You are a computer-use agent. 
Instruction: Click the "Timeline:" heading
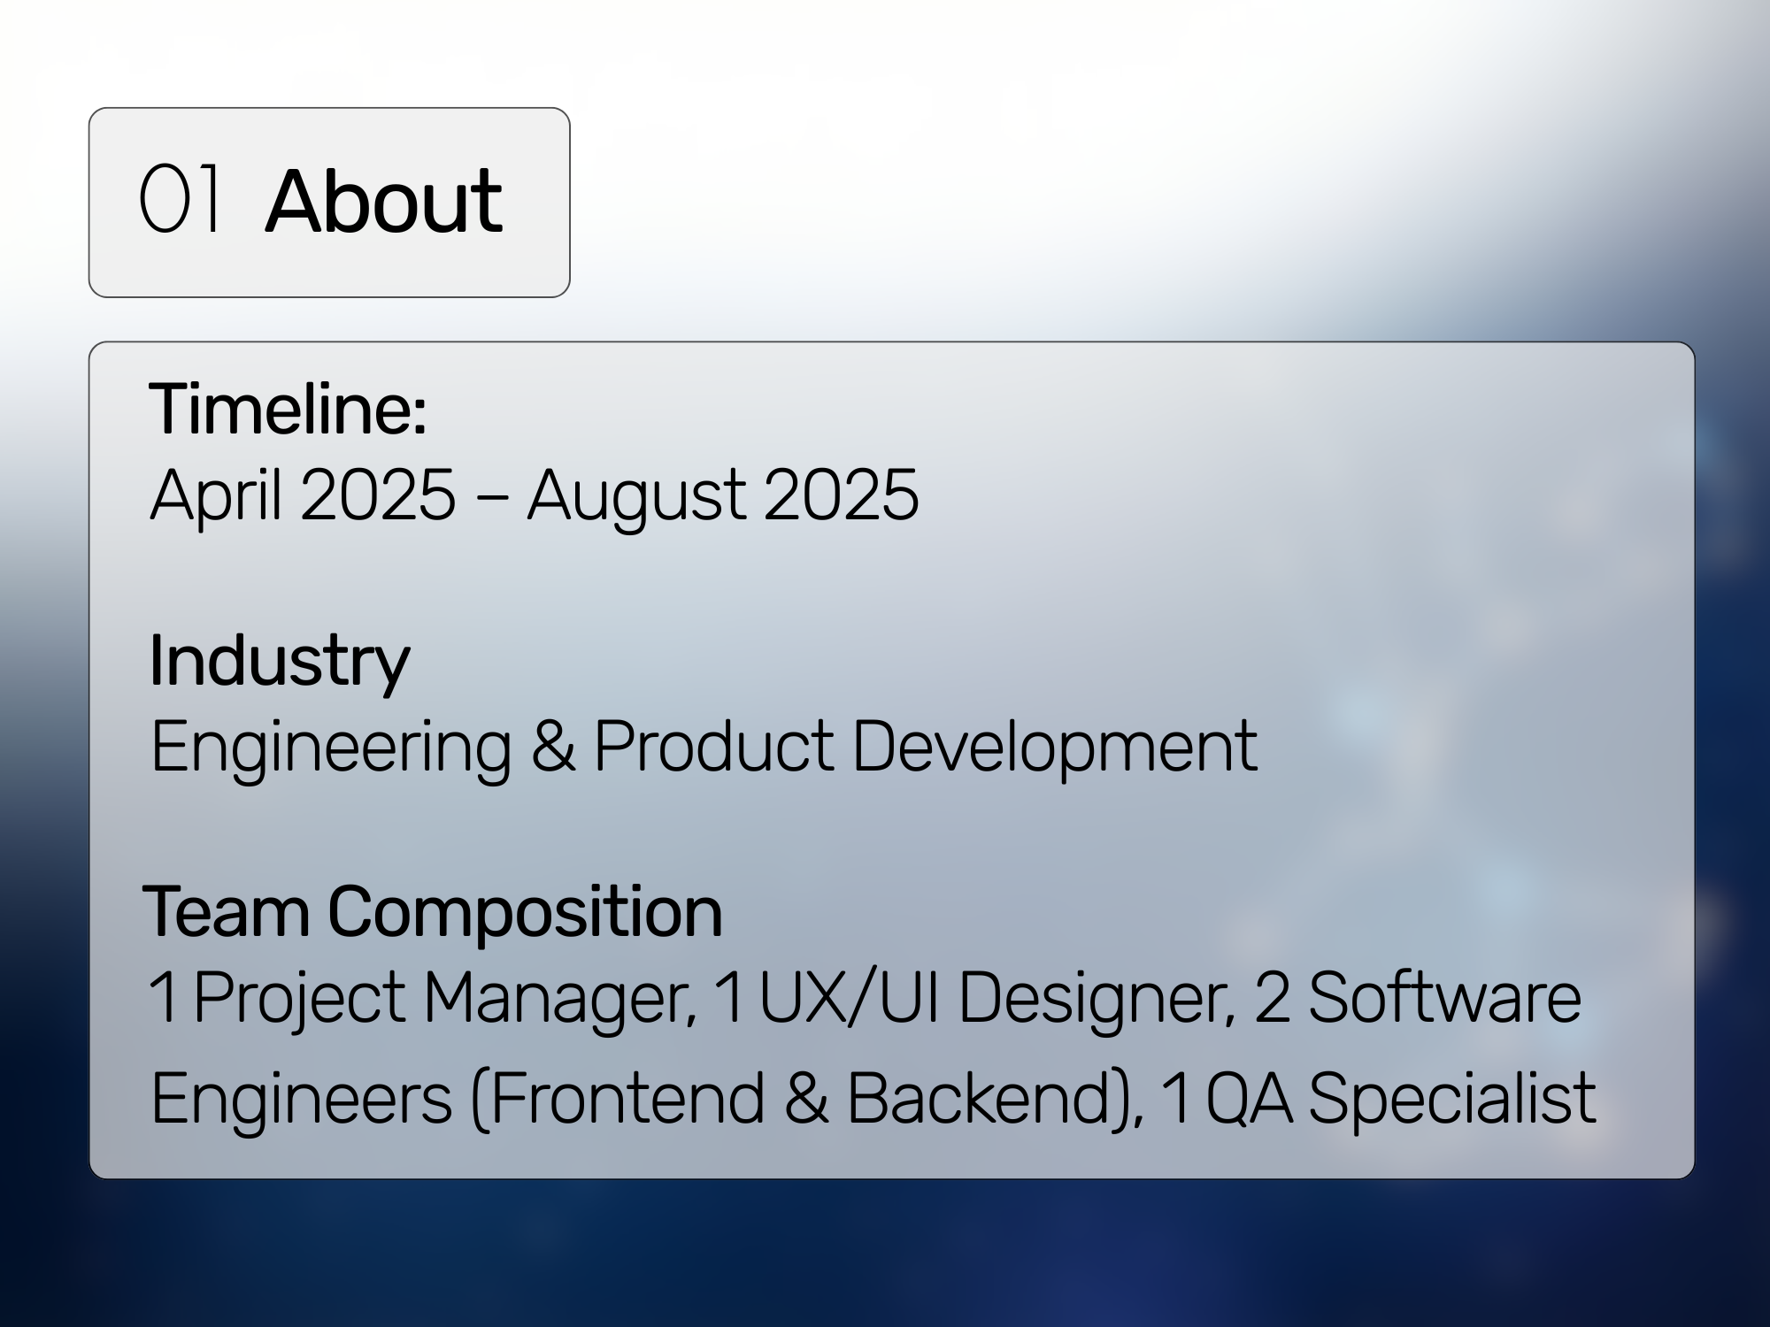[288, 409]
